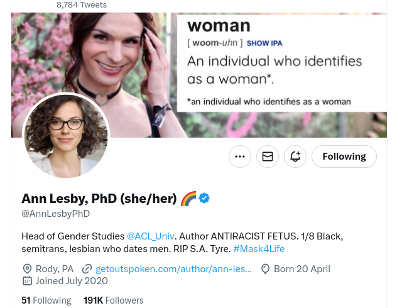Click the rainbow emoji after the name
This screenshot has width=397, height=308.
[188, 199]
